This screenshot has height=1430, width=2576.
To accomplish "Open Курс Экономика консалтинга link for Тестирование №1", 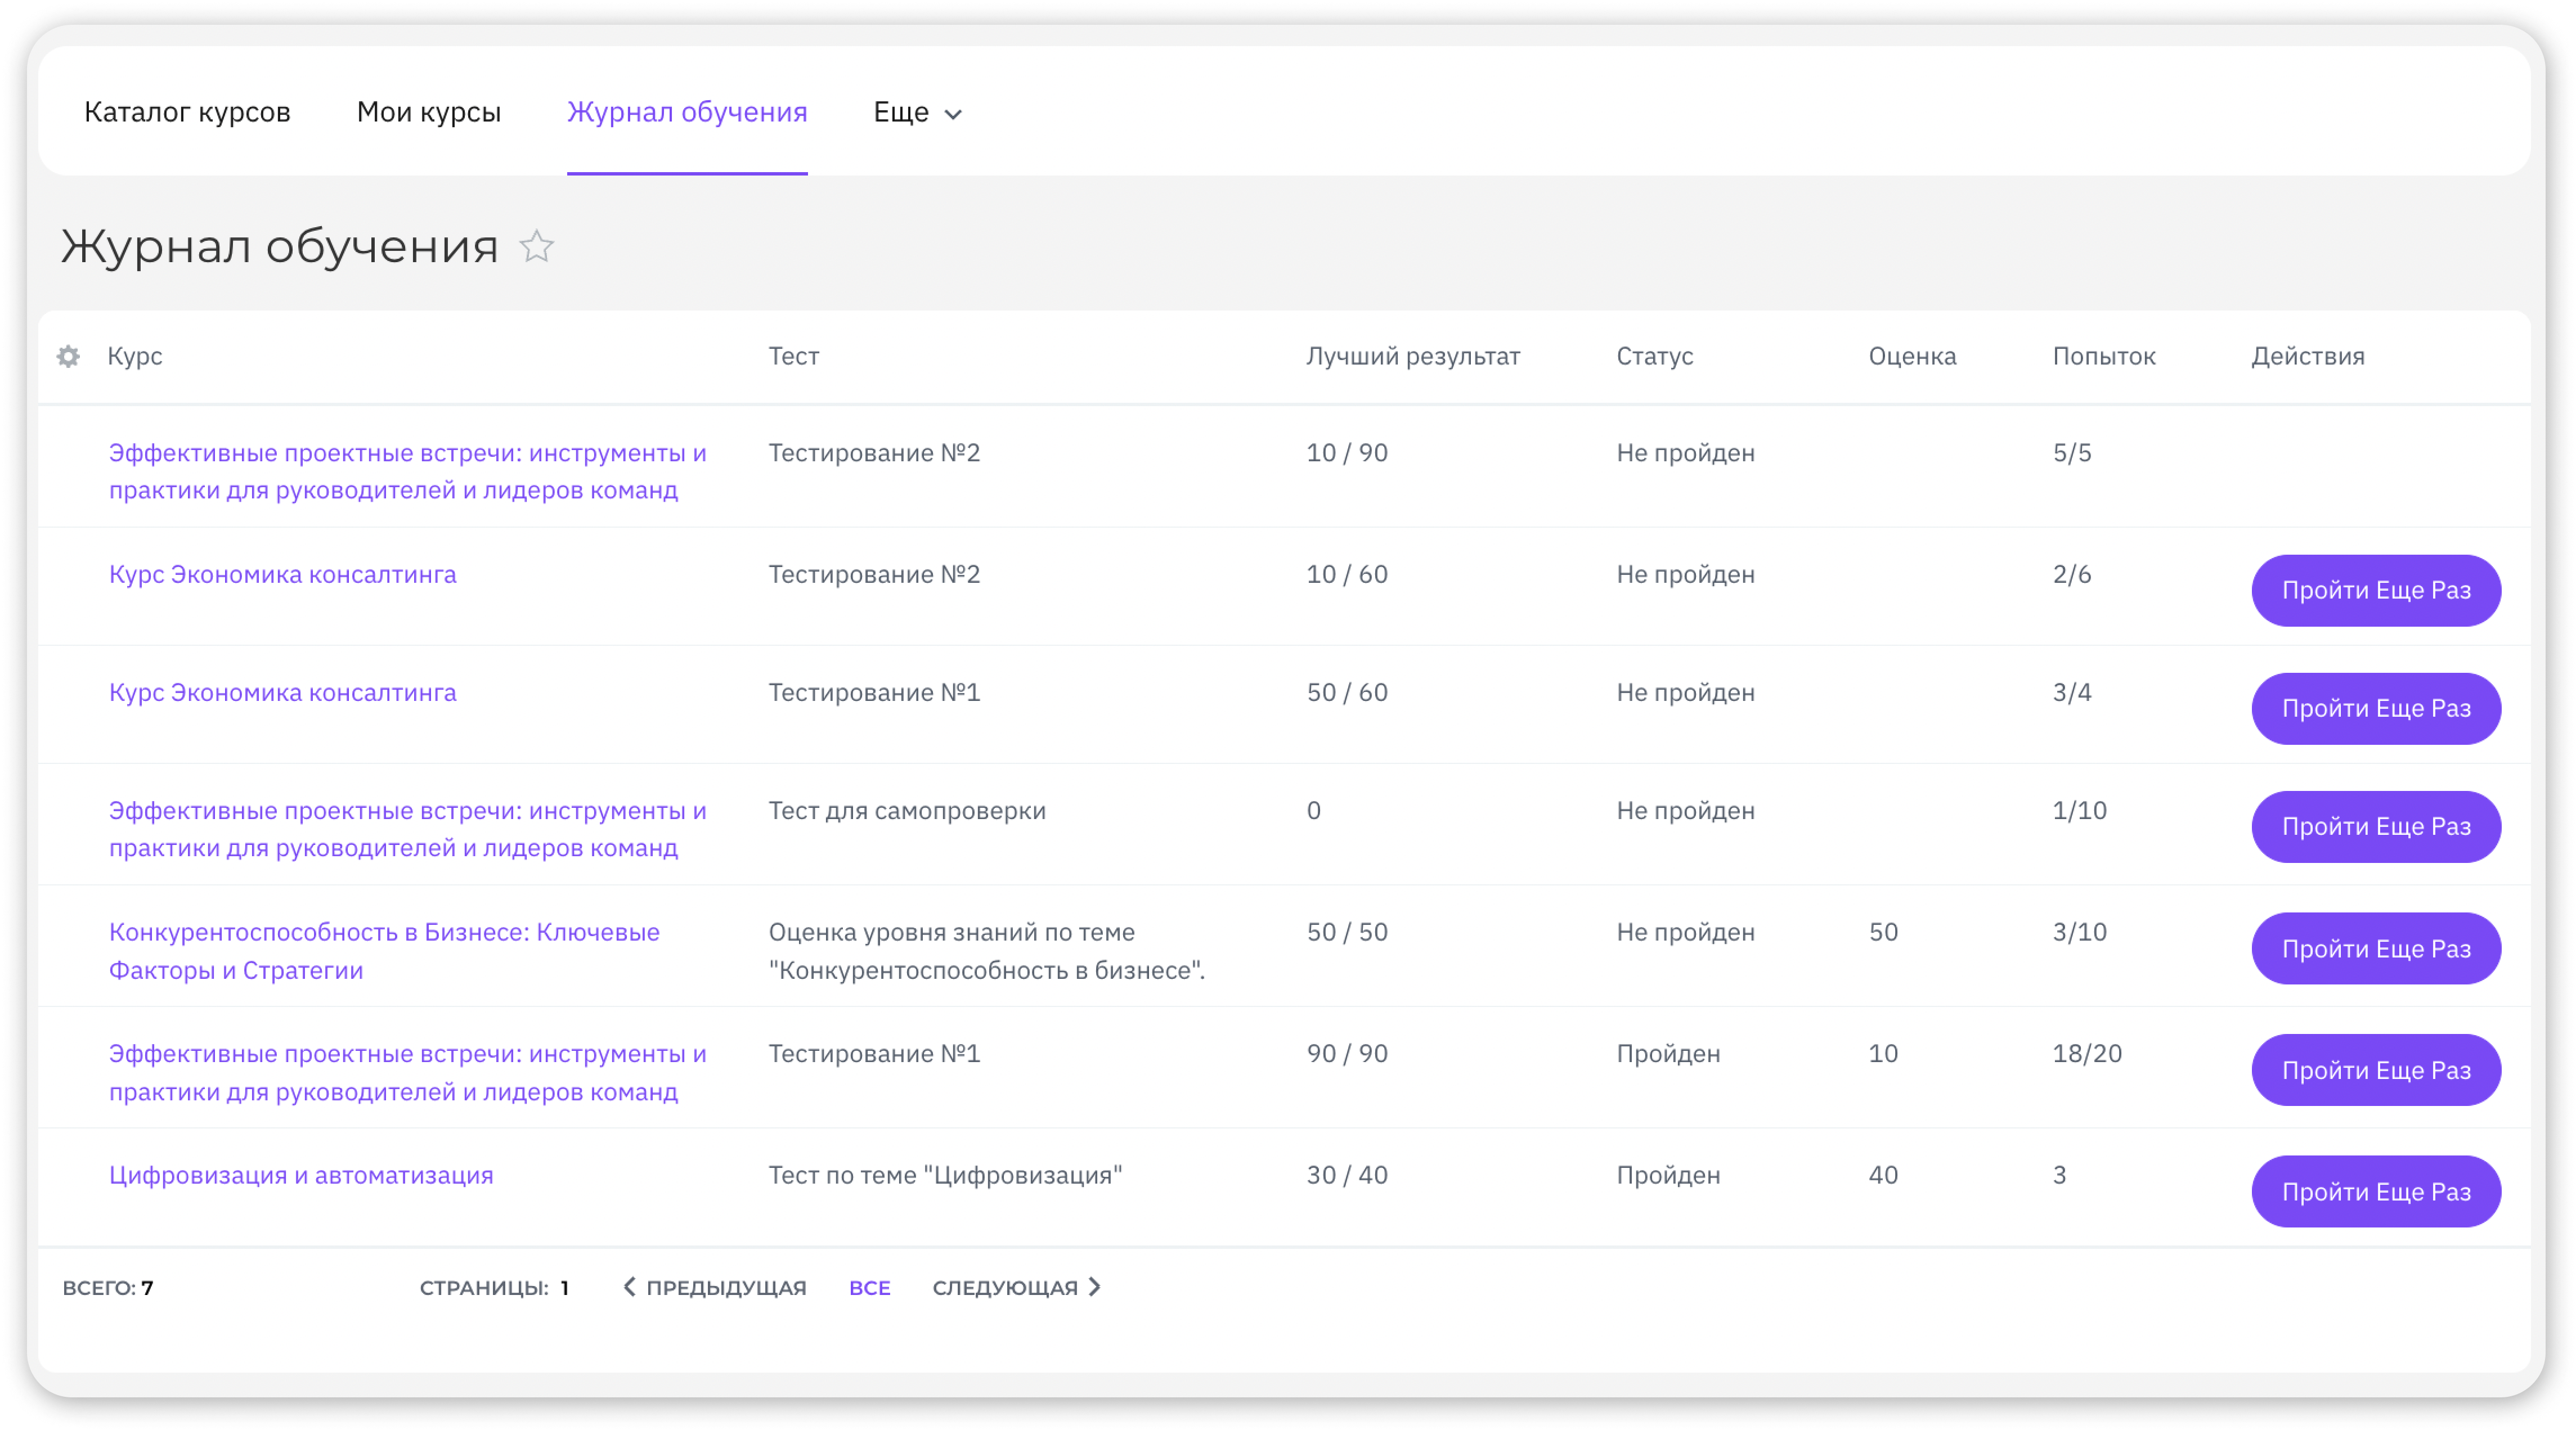I will 283,692.
